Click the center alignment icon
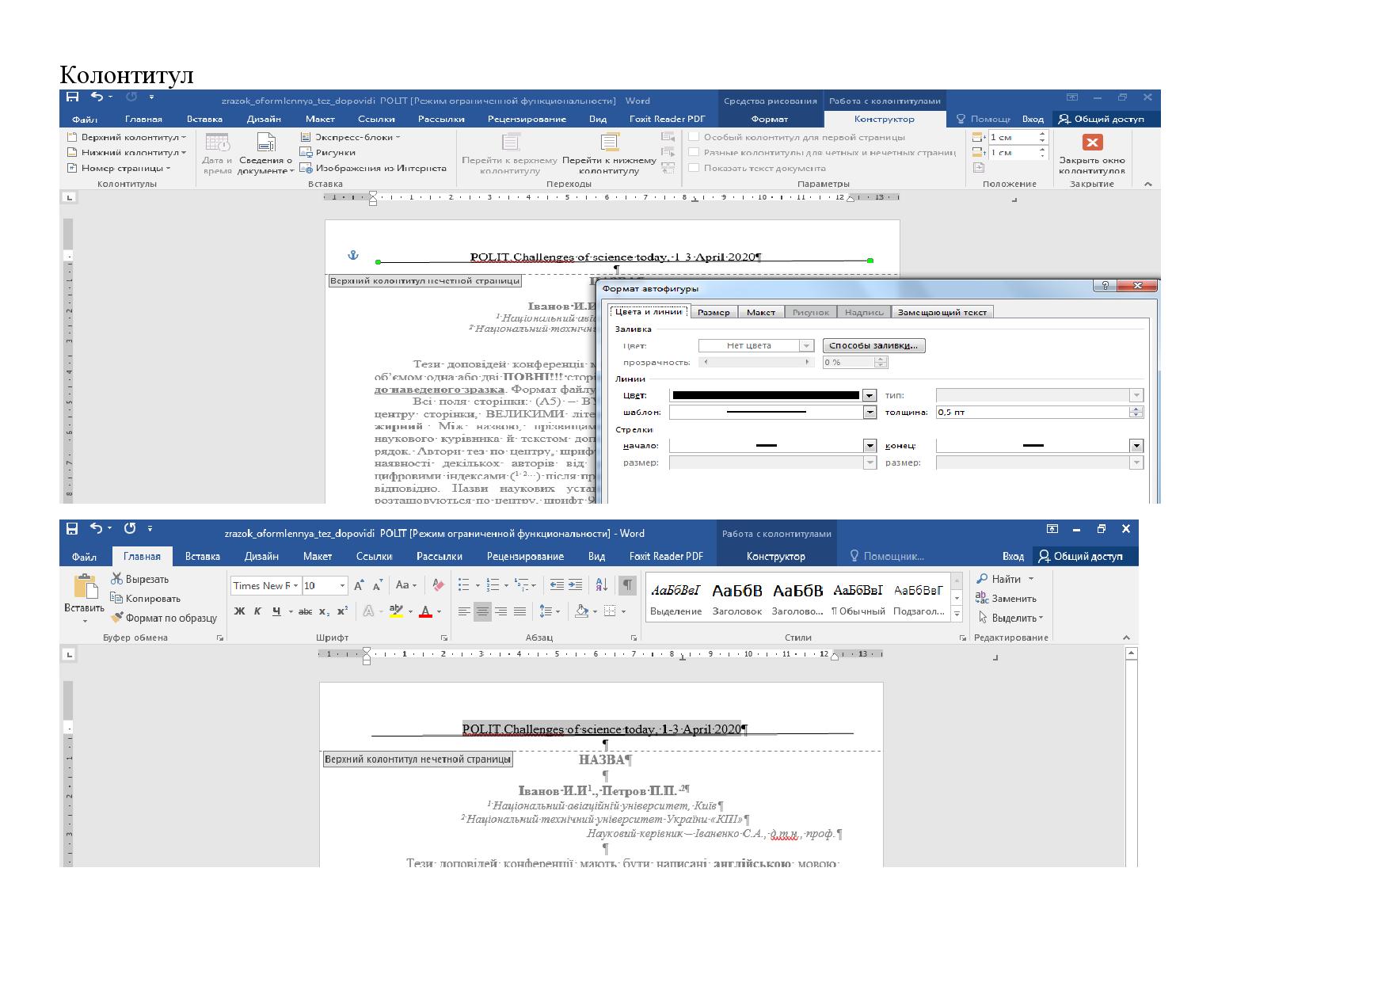The image size is (1389, 982). point(482,611)
